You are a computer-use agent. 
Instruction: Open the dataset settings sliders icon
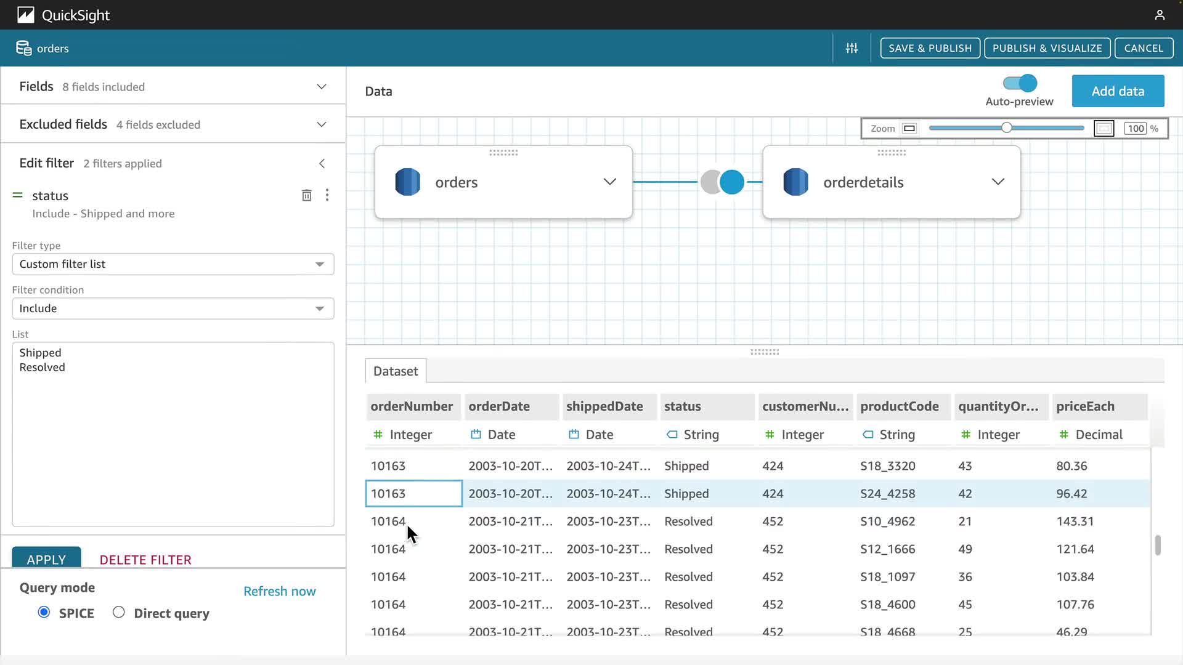tap(852, 48)
